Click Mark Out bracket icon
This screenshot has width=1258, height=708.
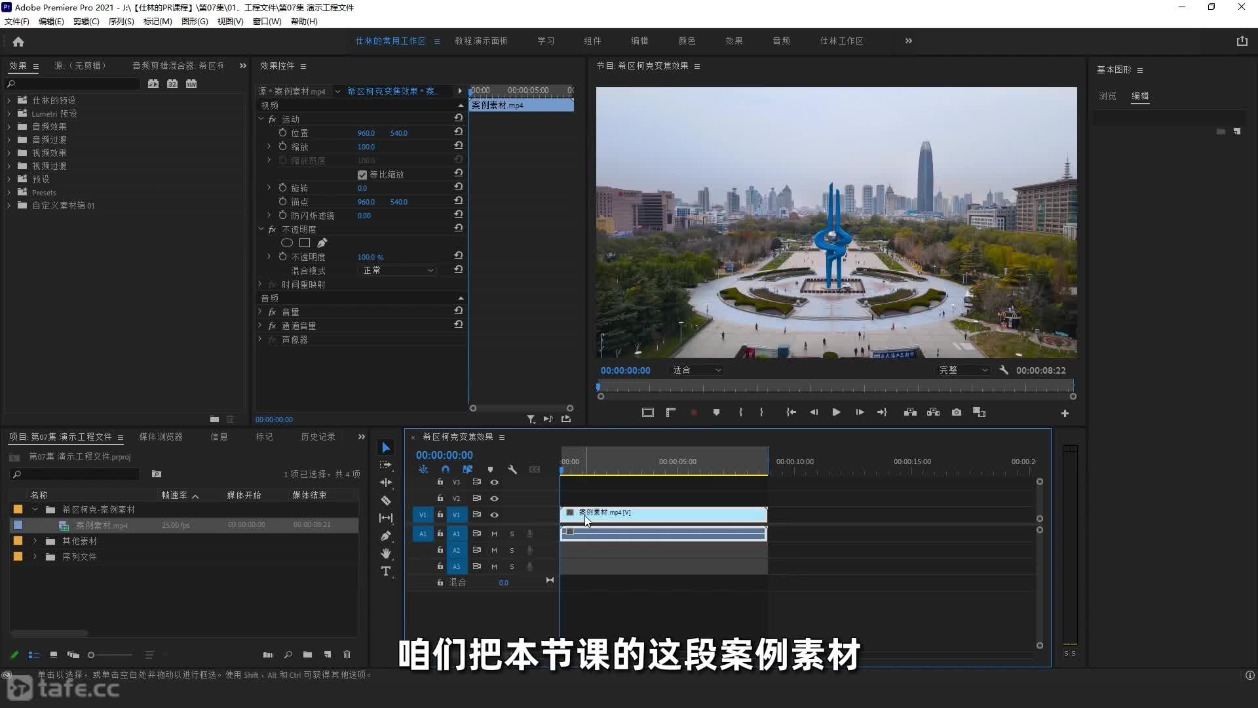[x=761, y=412]
